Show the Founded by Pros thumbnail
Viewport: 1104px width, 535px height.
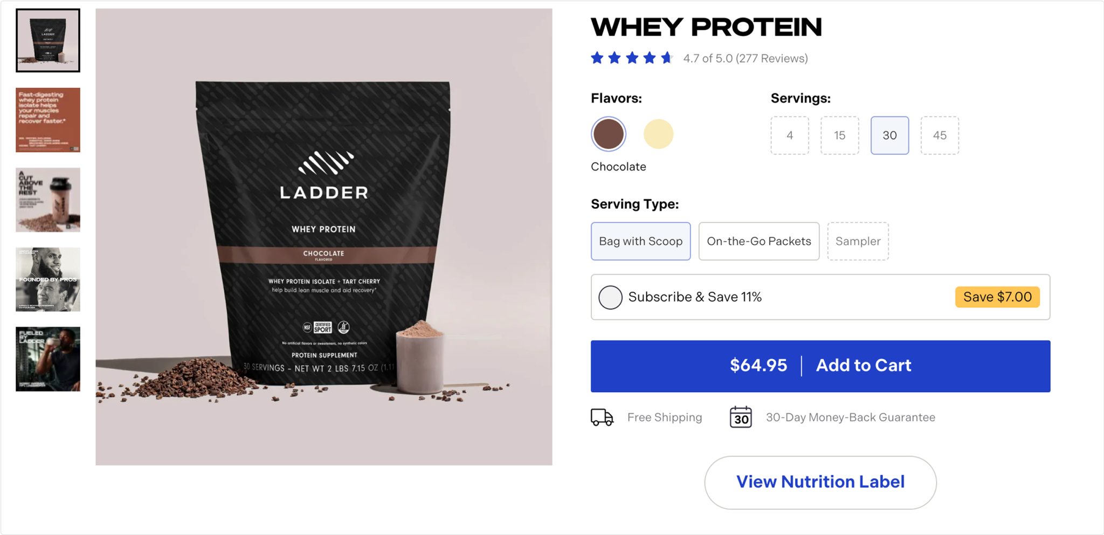coord(48,279)
